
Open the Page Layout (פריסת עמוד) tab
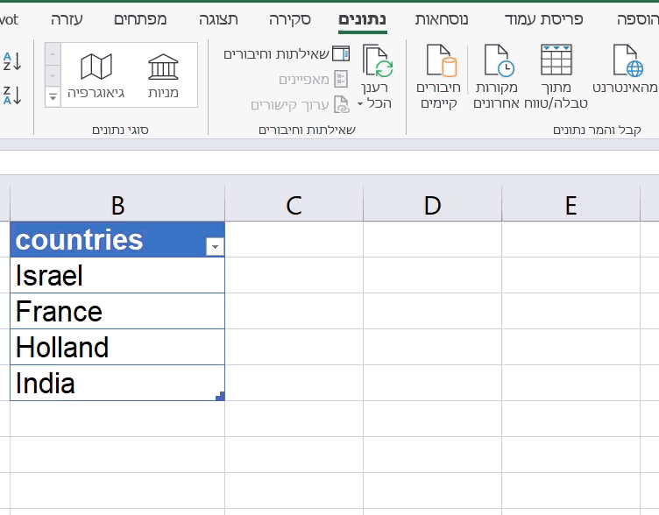tap(544, 19)
